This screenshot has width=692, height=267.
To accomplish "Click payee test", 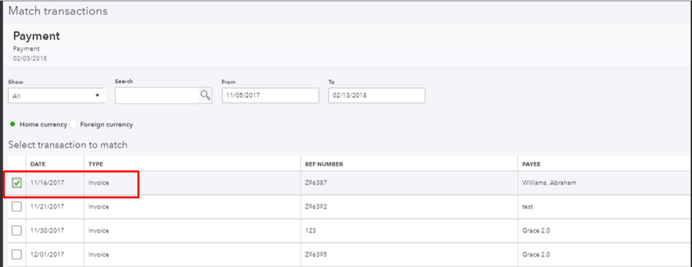I will click(526, 207).
